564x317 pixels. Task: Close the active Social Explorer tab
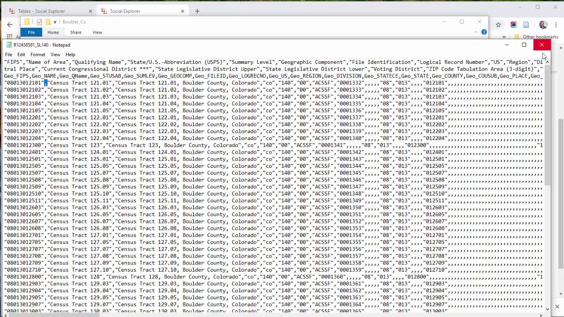(182, 11)
